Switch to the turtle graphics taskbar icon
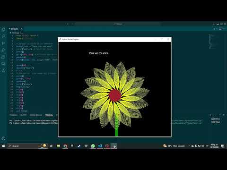The image size is (227, 170). click(x=114, y=146)
